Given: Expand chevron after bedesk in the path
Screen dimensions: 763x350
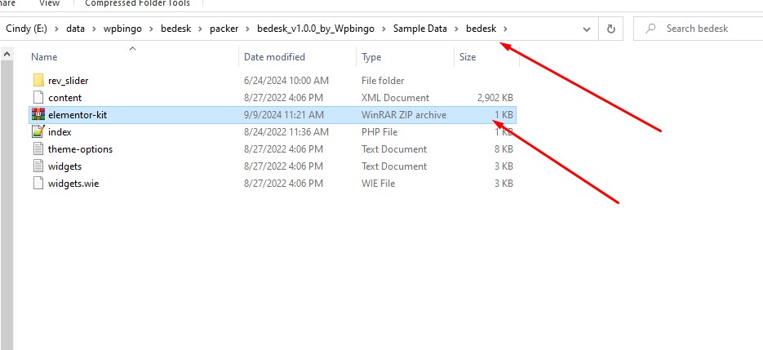Looking at the screenshot, I should [505, 29].
